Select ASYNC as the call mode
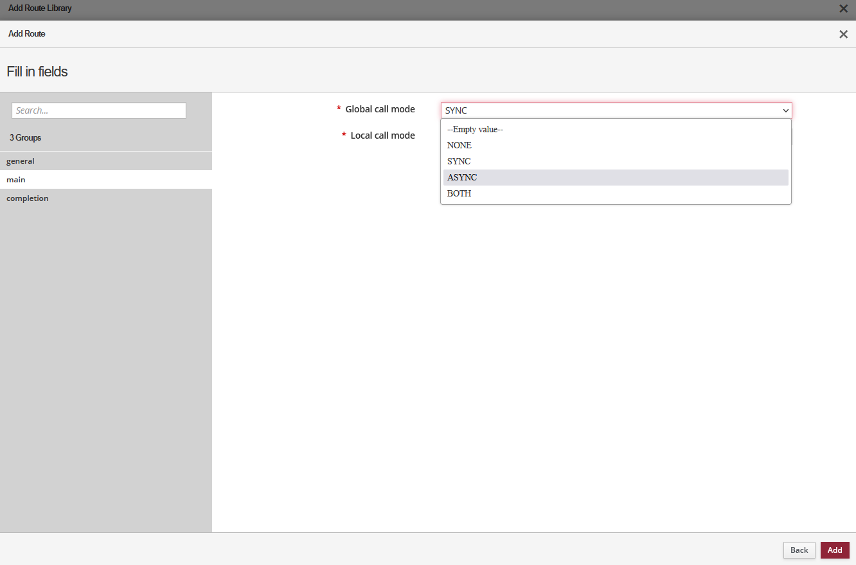The image size is (856, 565). 462,178
